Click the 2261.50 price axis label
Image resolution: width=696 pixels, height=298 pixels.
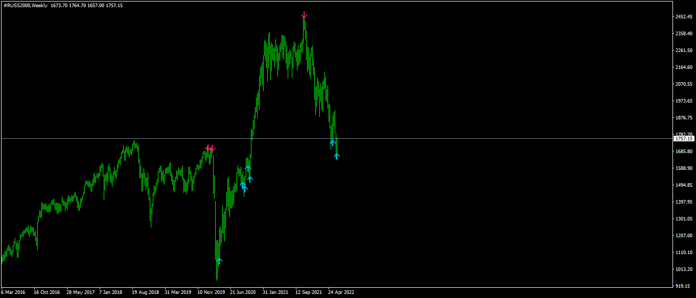coord(684,51)
